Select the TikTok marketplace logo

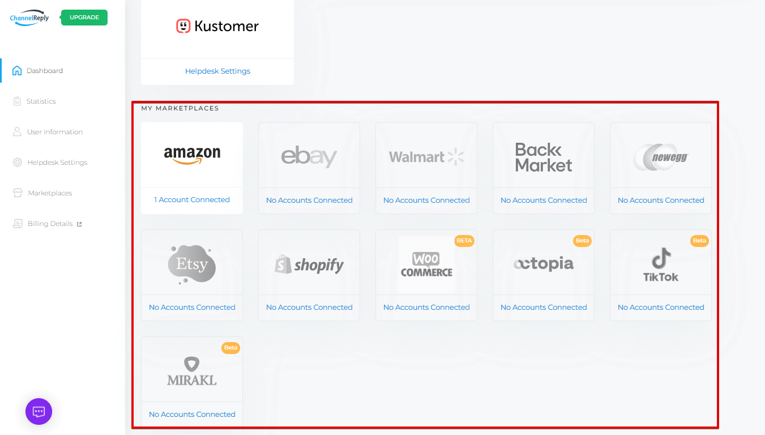tap(661, 265)
